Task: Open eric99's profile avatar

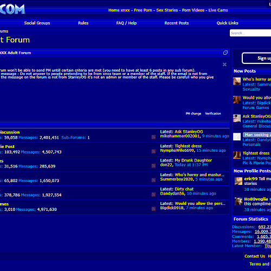Action: coord(238,181)
